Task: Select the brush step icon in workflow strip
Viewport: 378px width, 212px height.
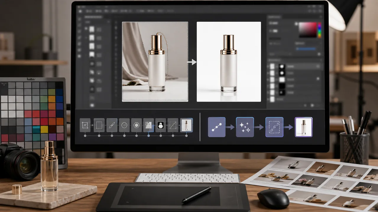Action: (112, 125)
